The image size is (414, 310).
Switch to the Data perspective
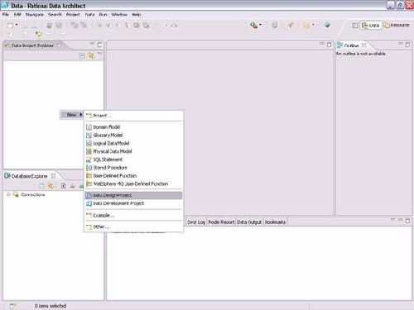tap(371, 26)
